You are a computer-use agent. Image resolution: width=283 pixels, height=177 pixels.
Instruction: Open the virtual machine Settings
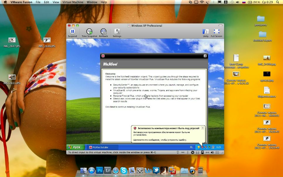point(117,33)
